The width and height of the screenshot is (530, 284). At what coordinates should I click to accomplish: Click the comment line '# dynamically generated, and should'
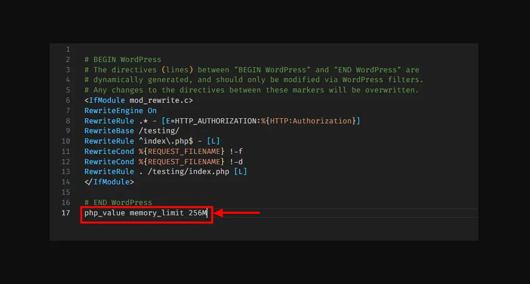(x=254, y=80)
